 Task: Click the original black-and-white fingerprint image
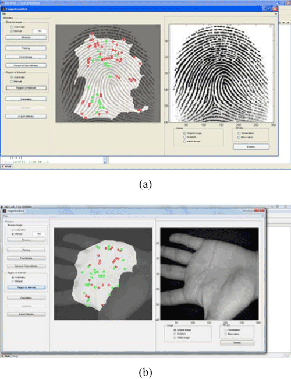[x=222, y=73]
